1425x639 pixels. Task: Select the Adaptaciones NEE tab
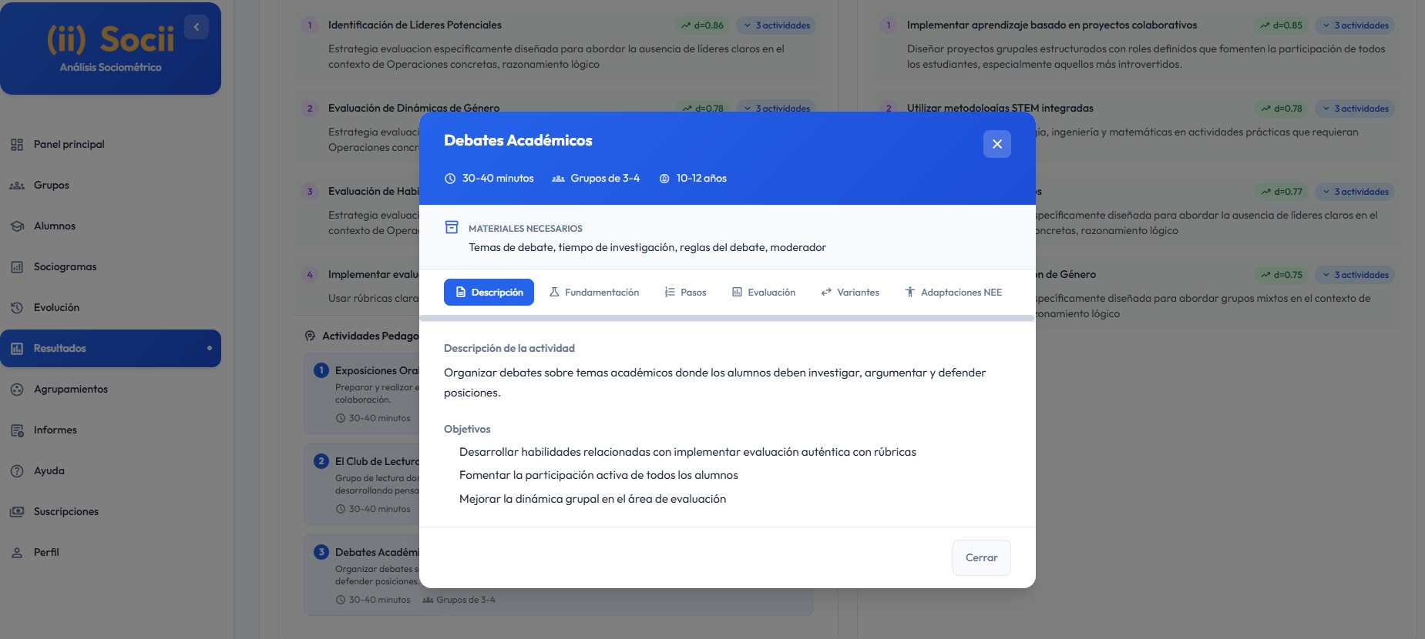click(953, 293)
